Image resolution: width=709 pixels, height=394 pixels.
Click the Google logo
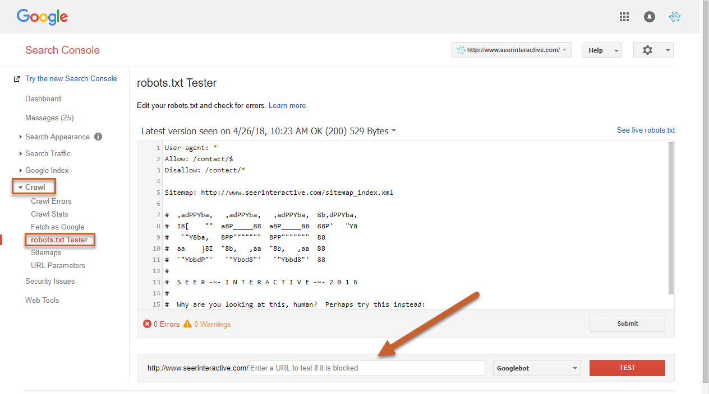(x=42, y=17)
